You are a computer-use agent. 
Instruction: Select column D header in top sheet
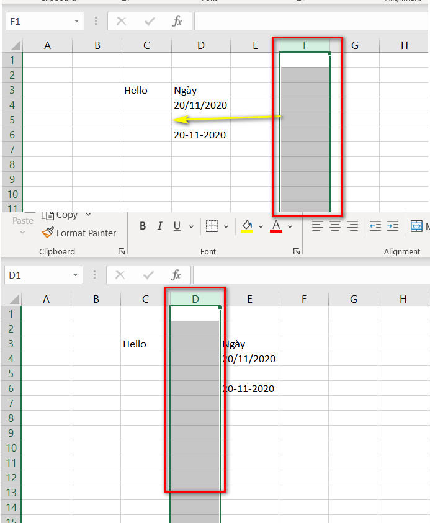pos(201,45)
